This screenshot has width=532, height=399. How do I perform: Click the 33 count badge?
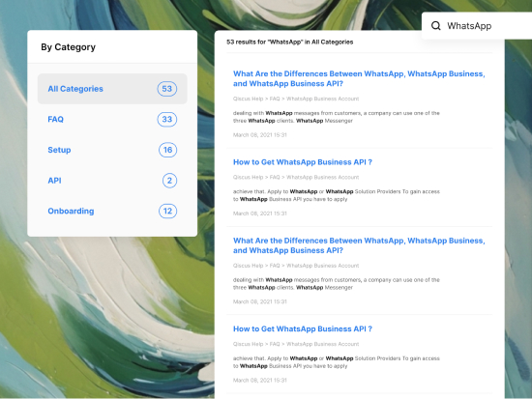tap(167, 120)
